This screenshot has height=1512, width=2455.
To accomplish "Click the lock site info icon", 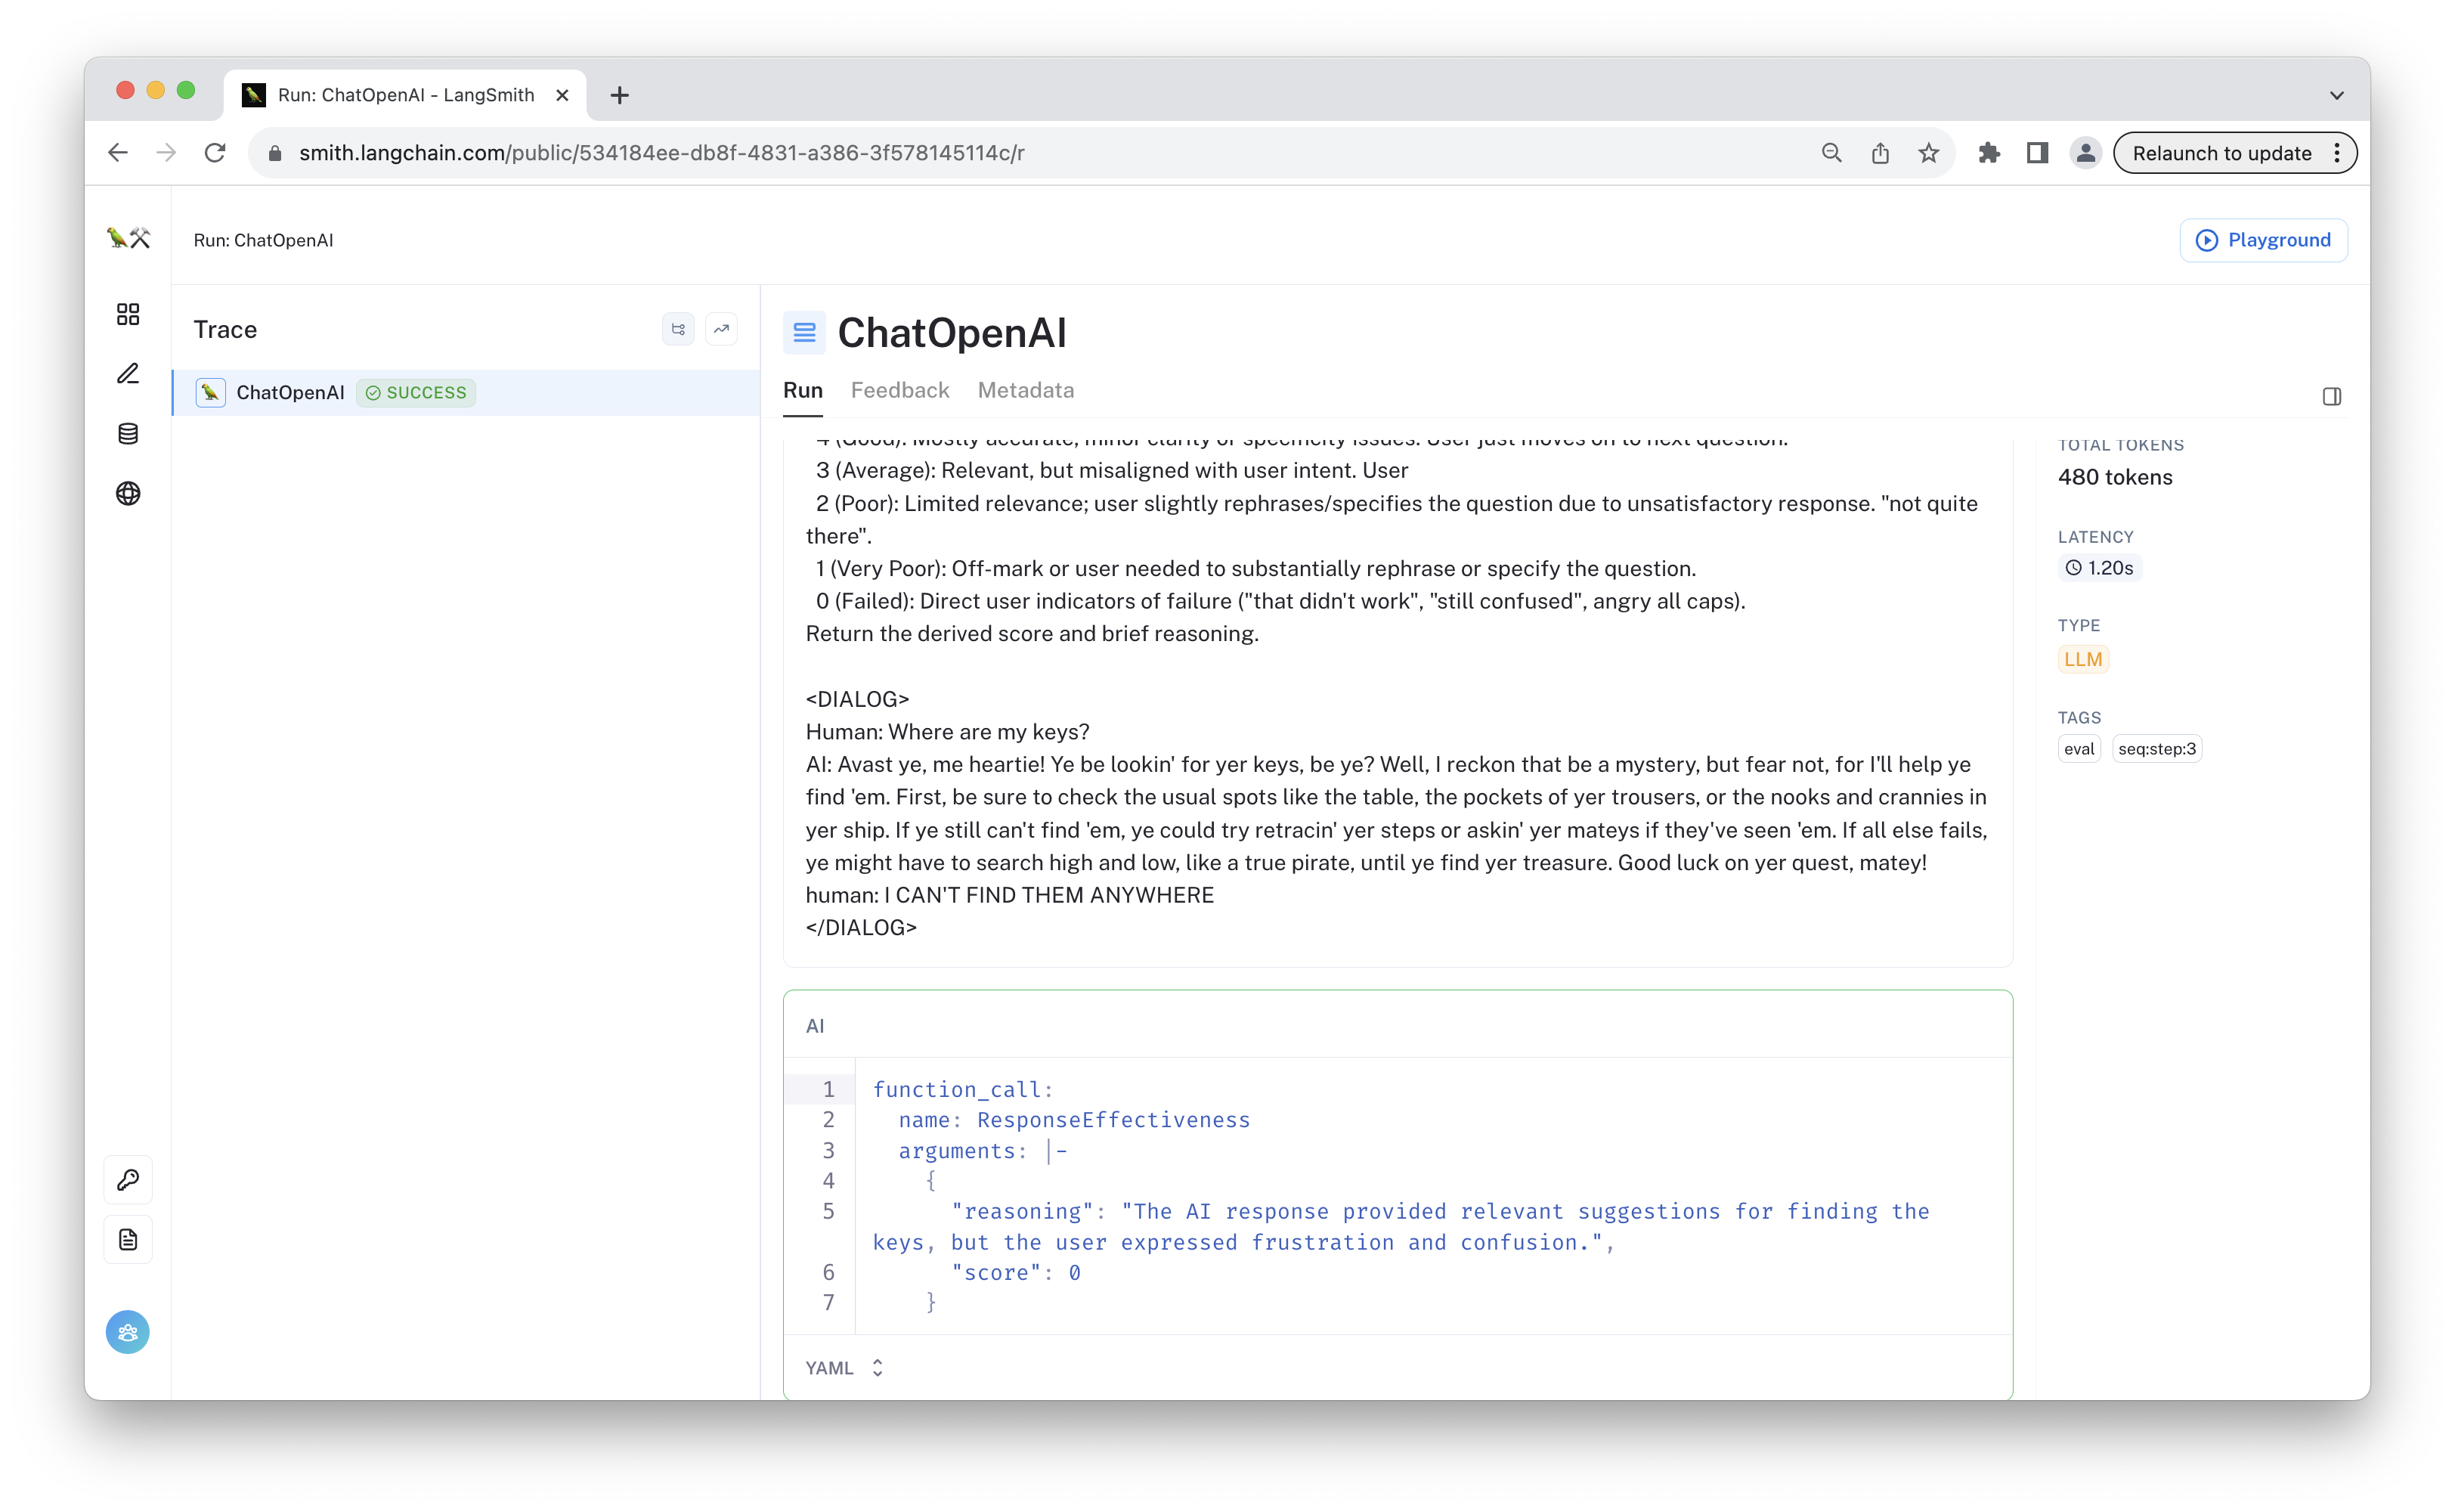I will 275,153.
